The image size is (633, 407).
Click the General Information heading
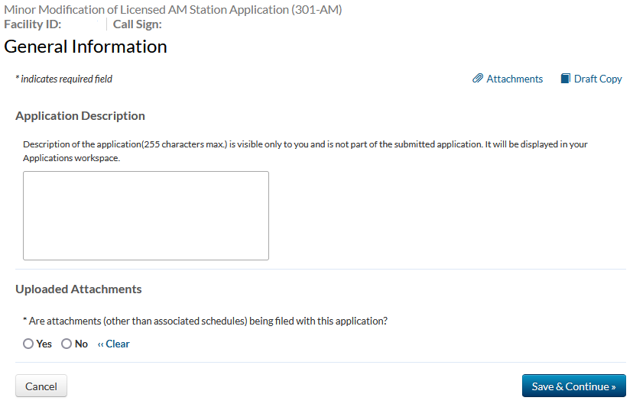(86, 47)
